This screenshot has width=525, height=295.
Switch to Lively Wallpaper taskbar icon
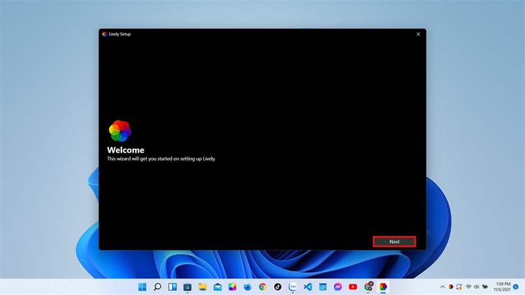point(383,286)
